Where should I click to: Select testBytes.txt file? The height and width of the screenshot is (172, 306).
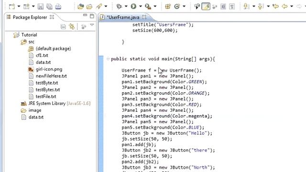(x=48, y=90)
